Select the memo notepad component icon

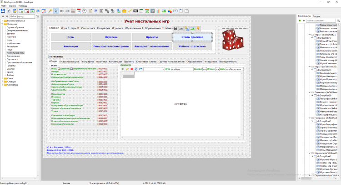point(90,11)
